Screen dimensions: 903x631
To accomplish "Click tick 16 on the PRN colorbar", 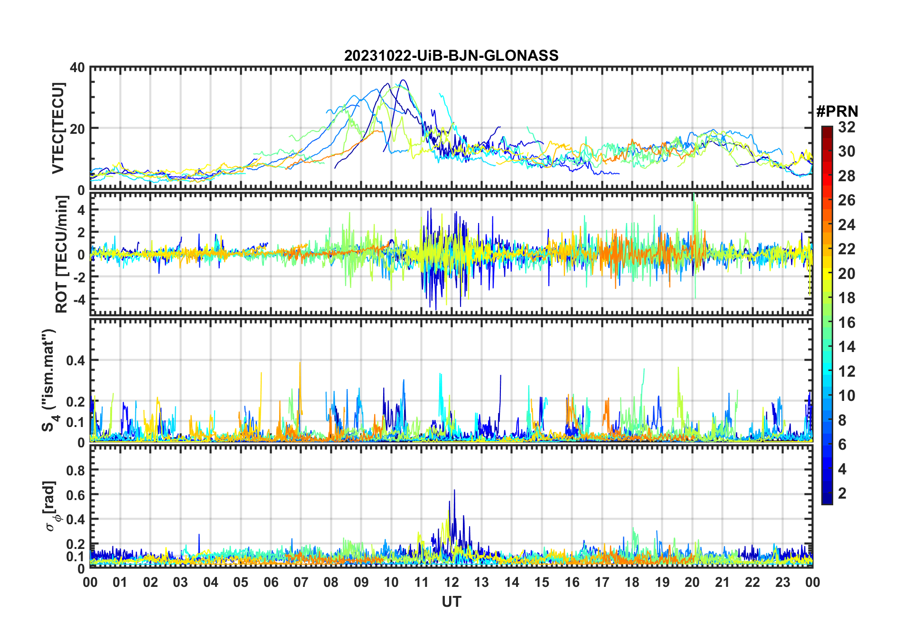I will (847, 323).
